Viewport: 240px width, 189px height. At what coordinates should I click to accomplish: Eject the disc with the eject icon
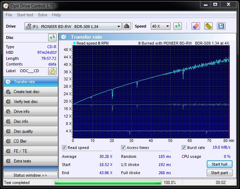point(127,26)
